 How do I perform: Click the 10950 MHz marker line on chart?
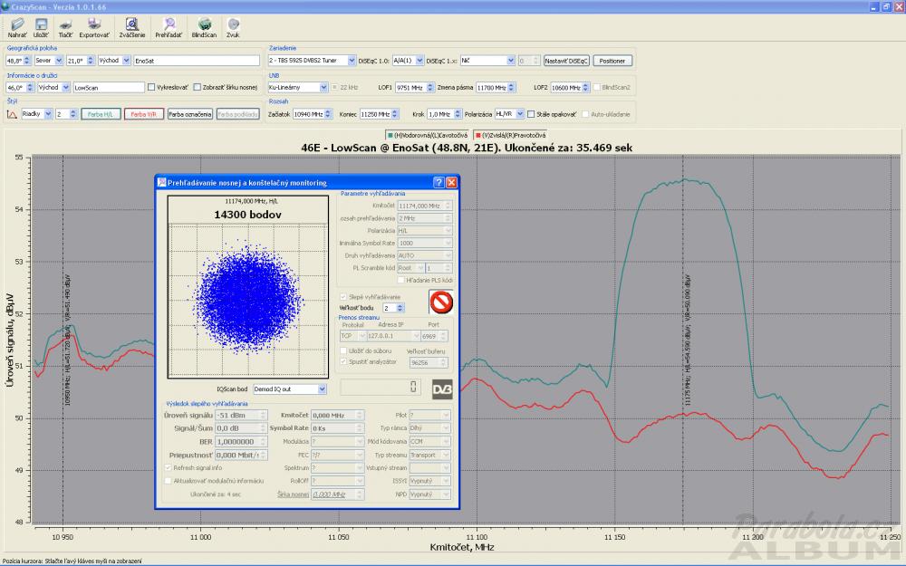pyautogui.click(x=63, y=341)
